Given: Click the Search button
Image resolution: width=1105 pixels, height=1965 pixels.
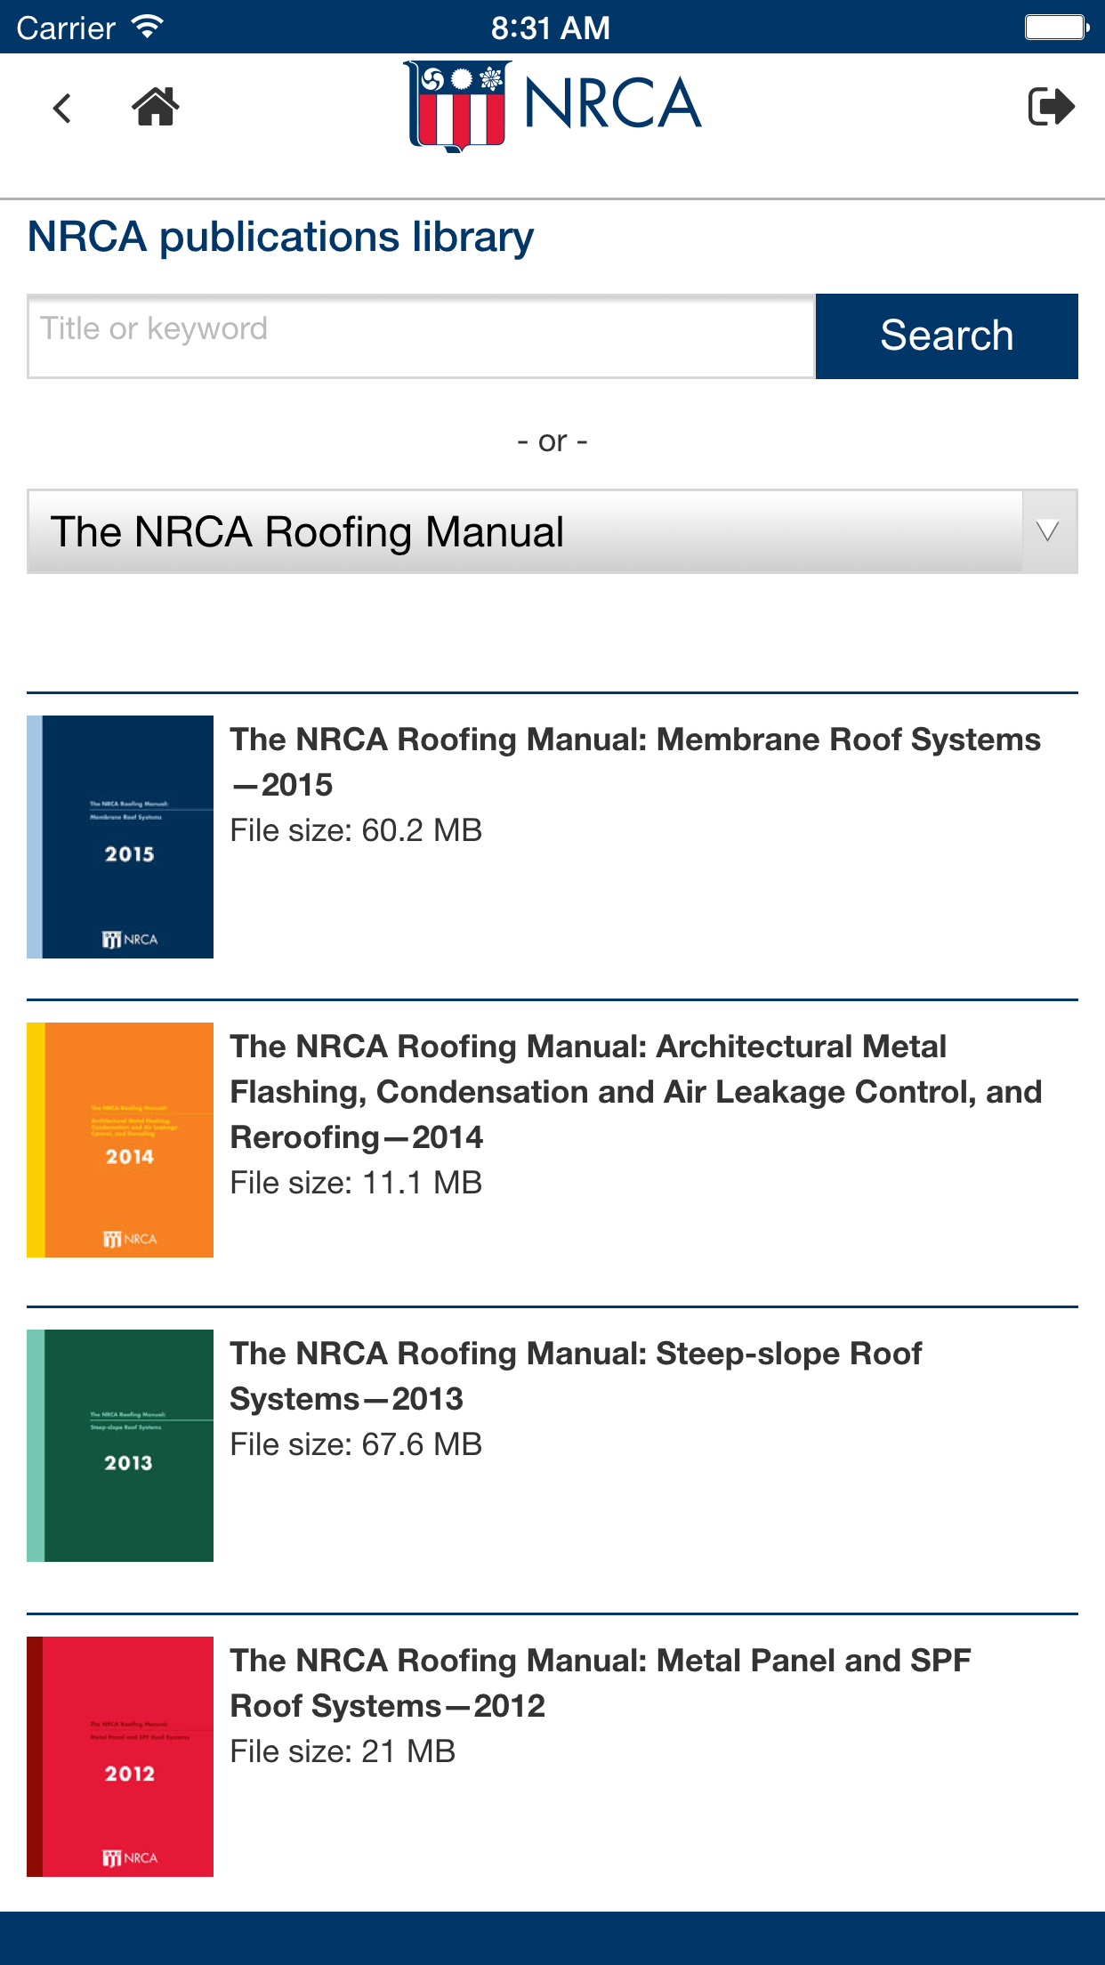Looking at the screenshot, I should click(947, 336).
